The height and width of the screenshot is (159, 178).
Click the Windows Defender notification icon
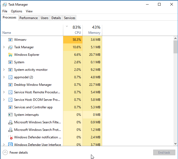(10, 137)
